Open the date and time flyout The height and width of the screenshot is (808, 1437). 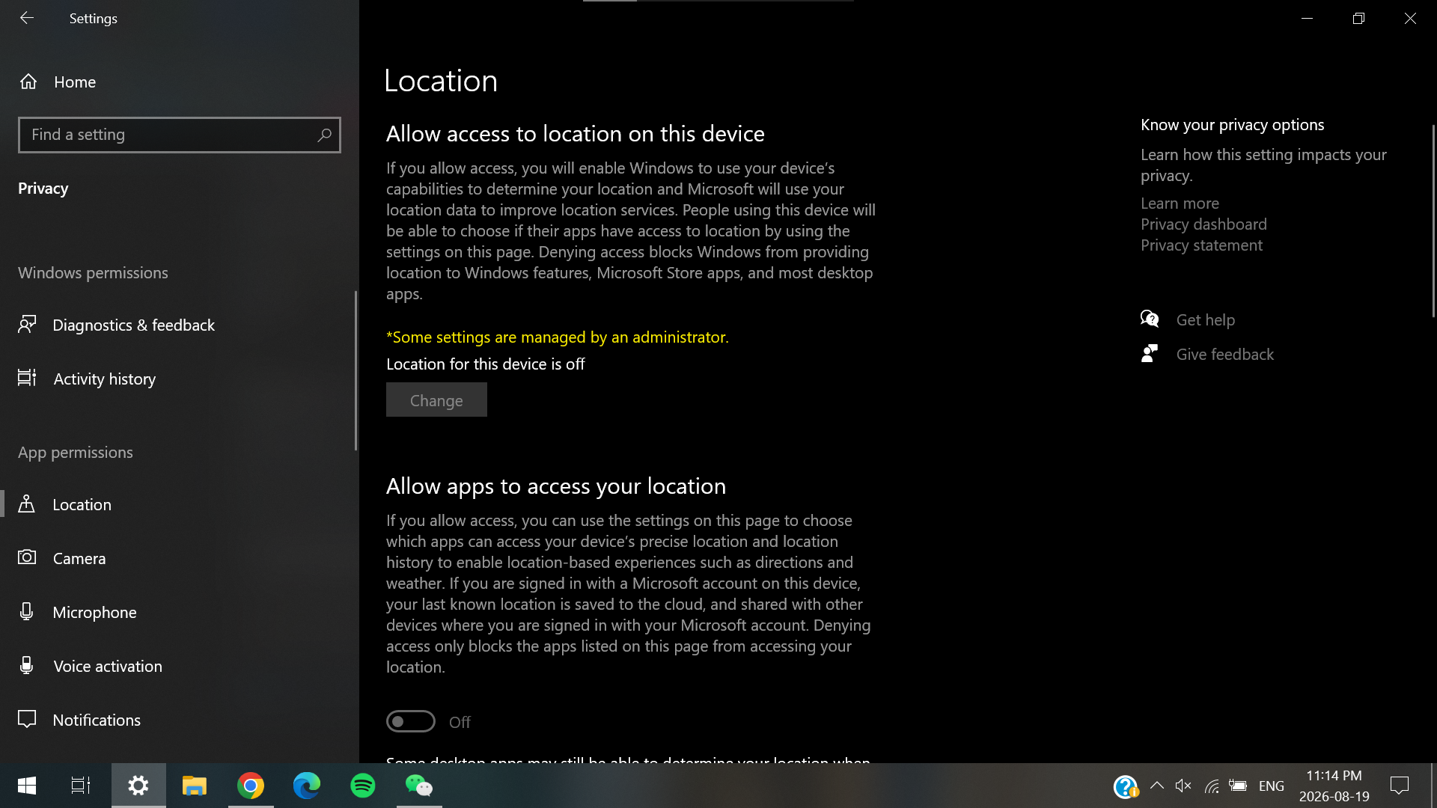[x=1334, y=786]
